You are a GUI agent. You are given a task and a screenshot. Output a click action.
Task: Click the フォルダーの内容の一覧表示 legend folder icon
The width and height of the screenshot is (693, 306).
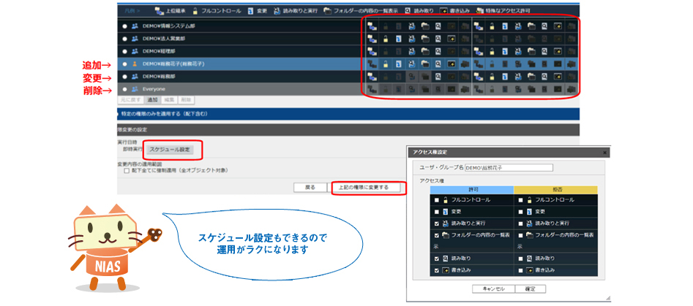(x=328, y=10)
